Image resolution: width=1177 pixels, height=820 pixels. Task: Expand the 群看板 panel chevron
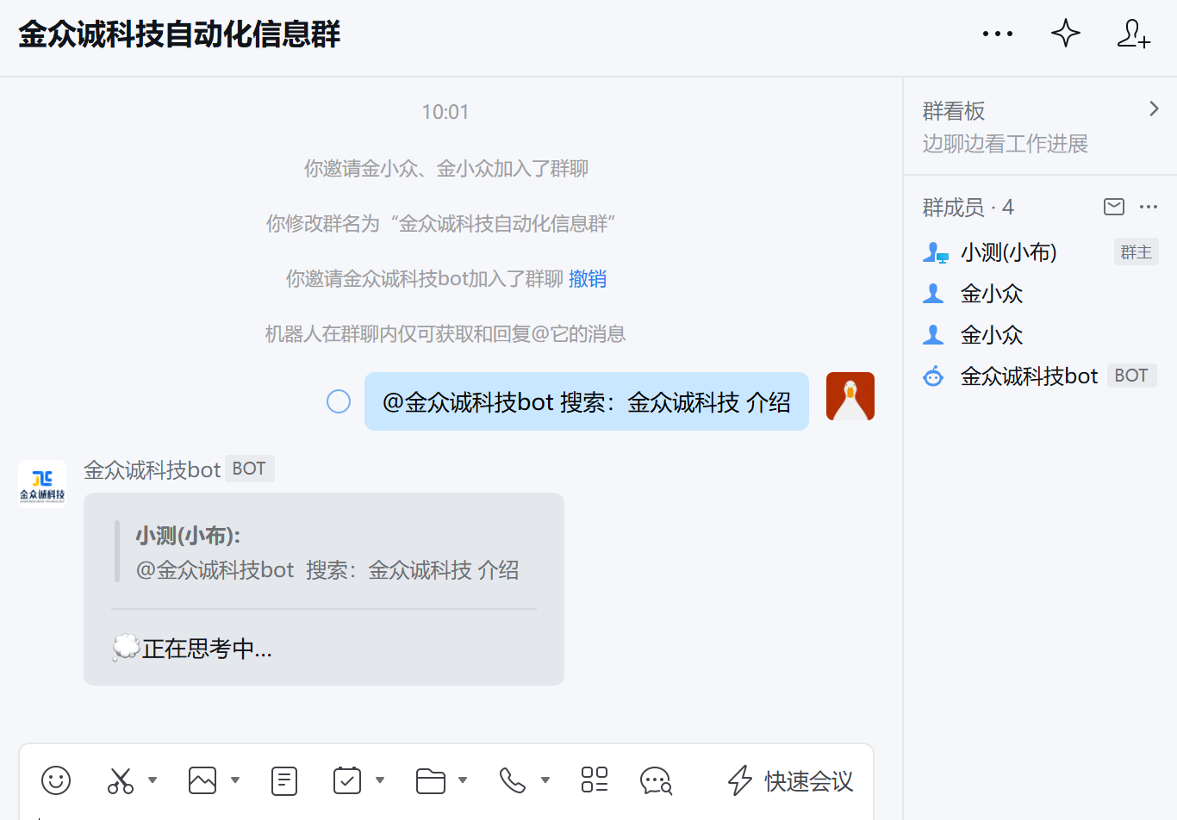pyautogui.click(x=1154, y=109)
